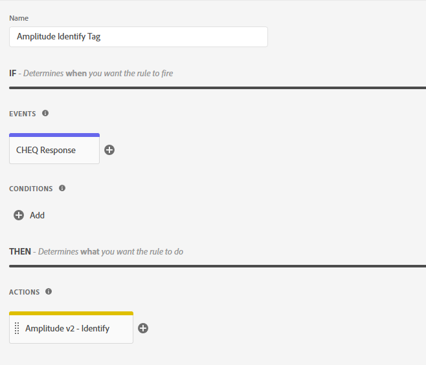
Task: Add another action after Amplitude v2 - Identify
Action: pyautogui.click(x=143, y=328)
